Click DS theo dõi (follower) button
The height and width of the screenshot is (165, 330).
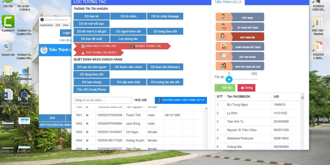(165, 67)
